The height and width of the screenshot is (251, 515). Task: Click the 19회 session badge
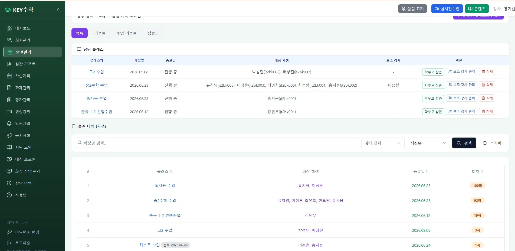click(x=477, y=216)
